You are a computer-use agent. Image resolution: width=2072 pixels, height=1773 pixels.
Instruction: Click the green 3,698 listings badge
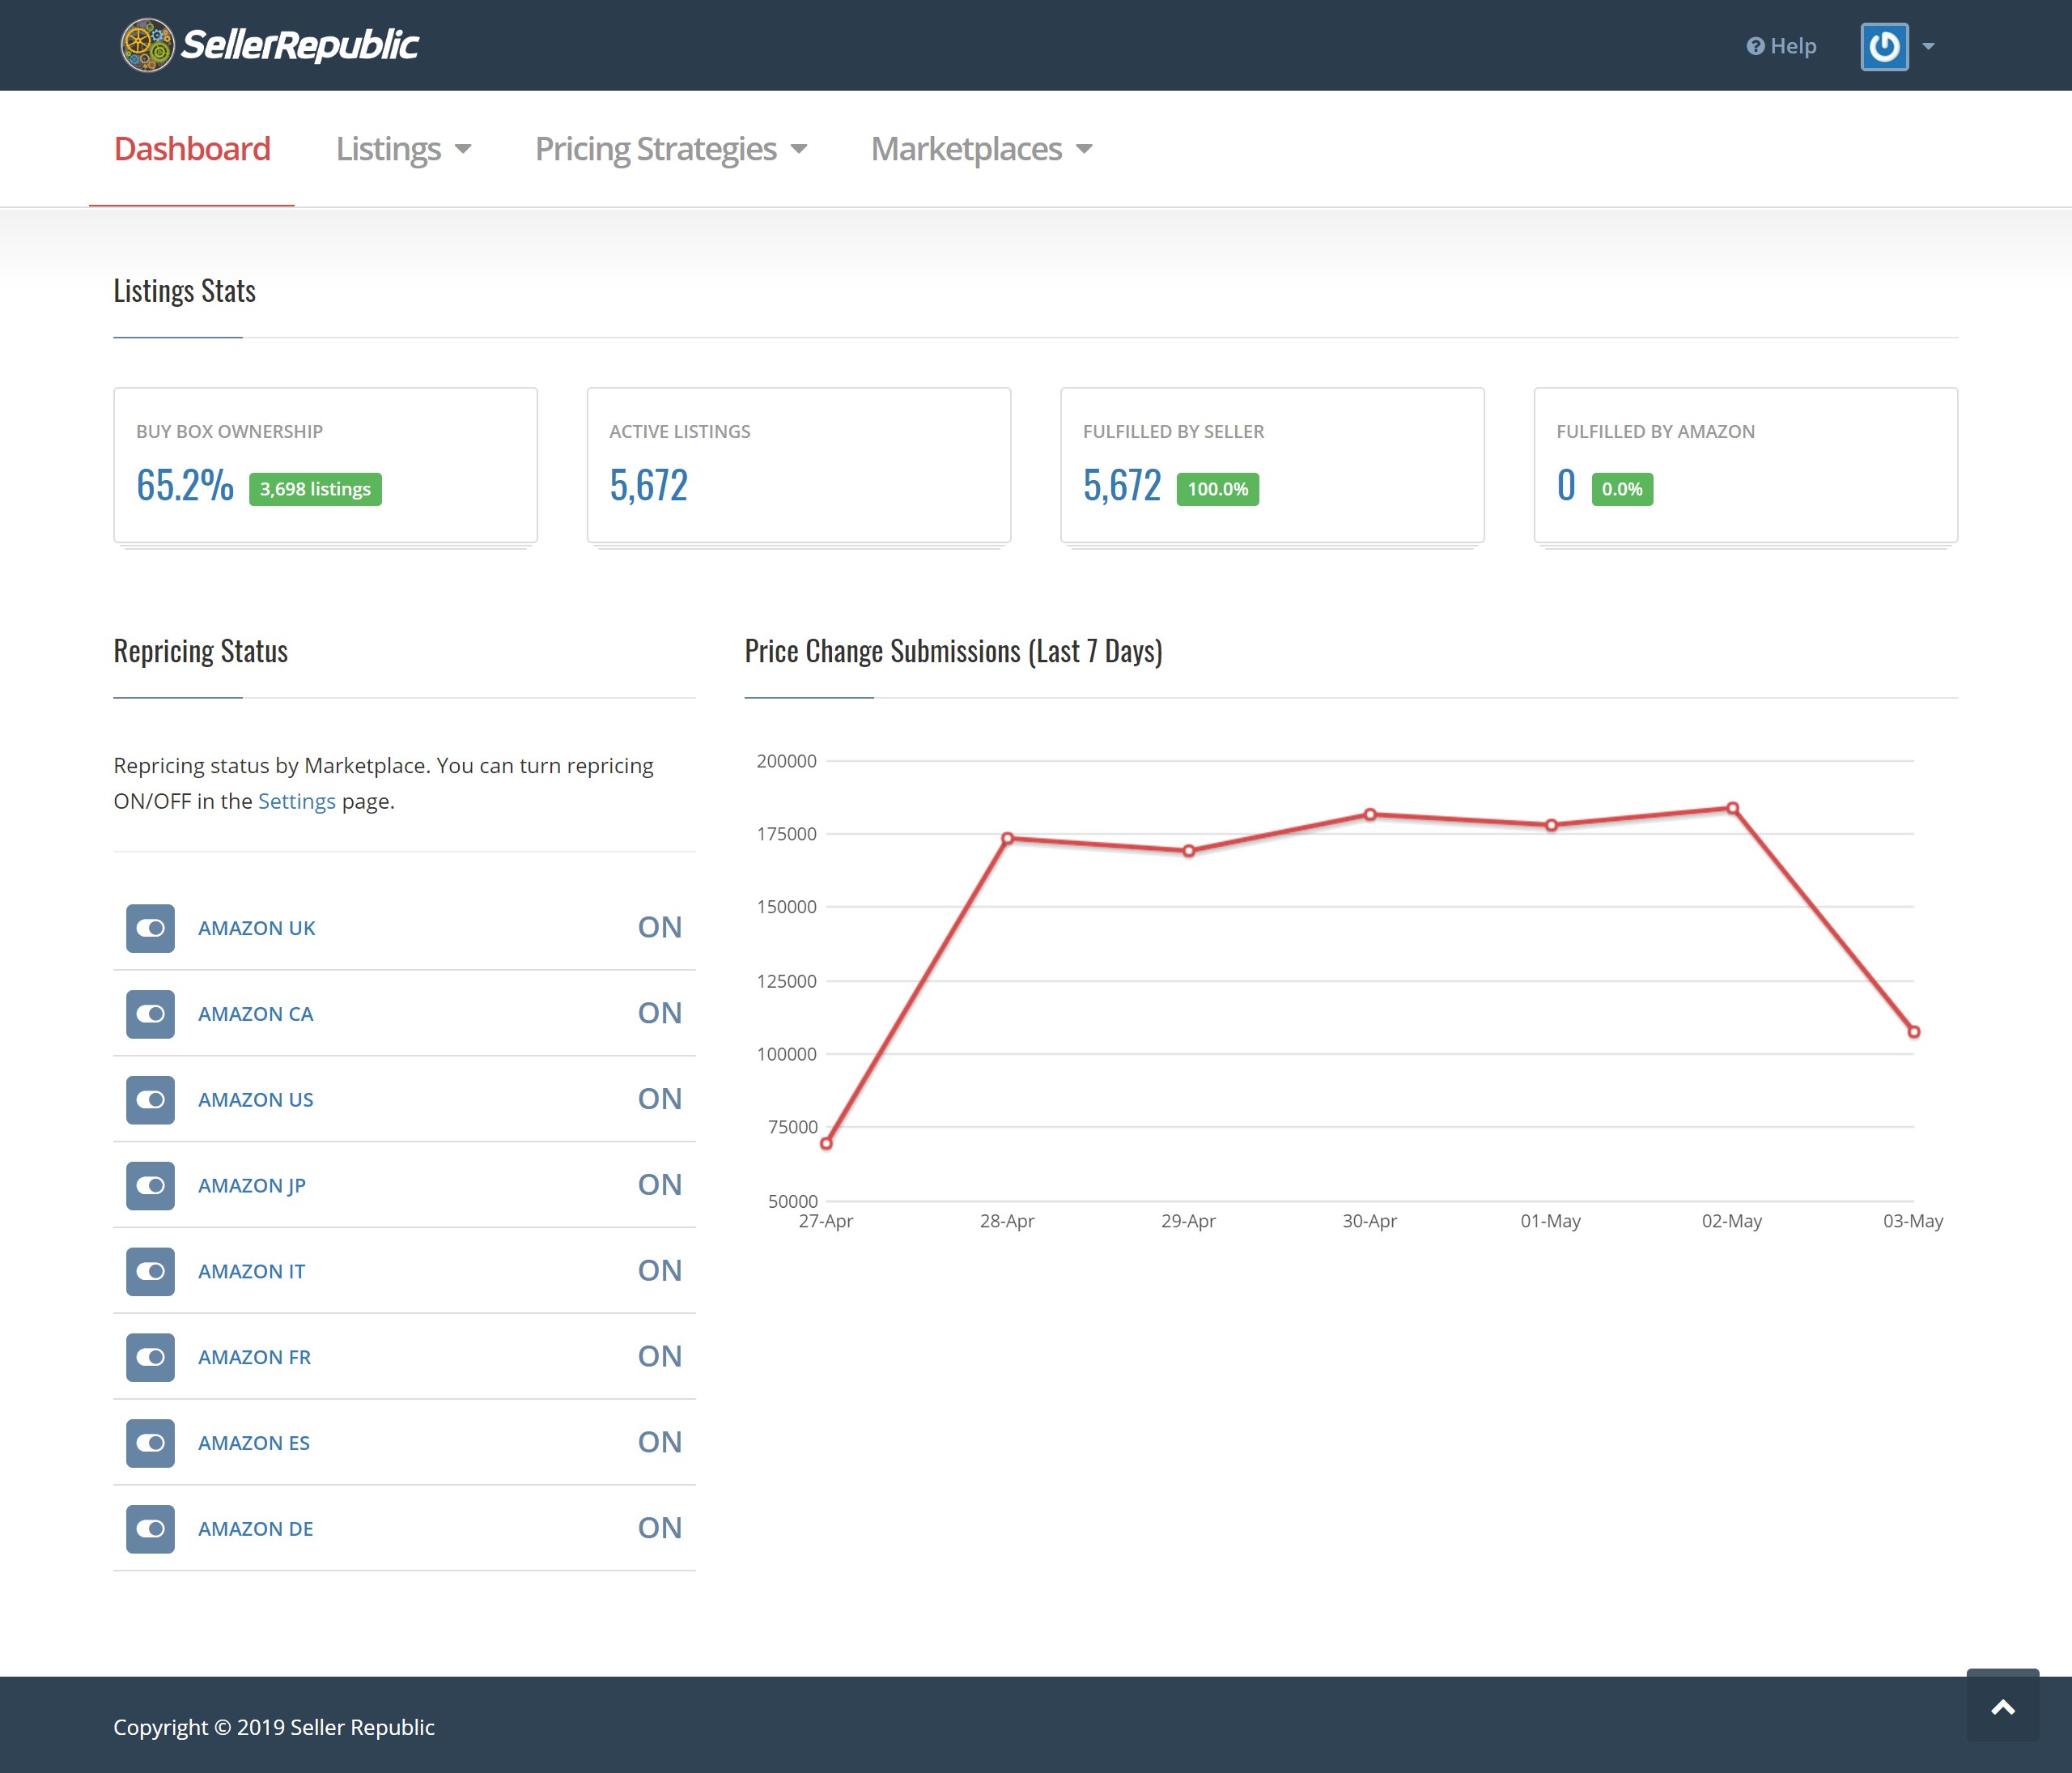point(314,489)
